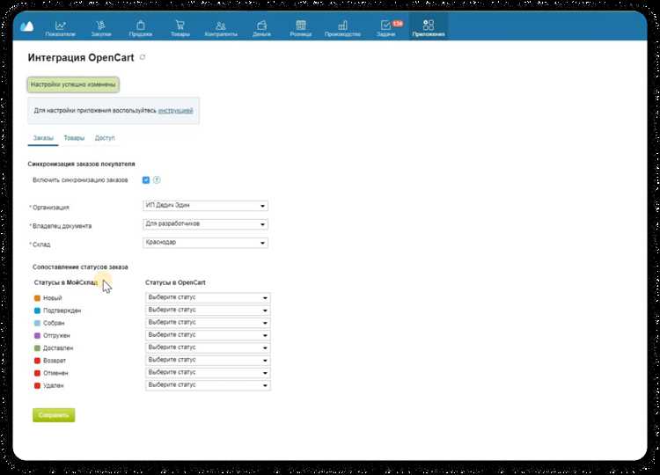Click the red swatch for Отменен status
The width and height of the screenshot is (660, 475).
pos(37,373)
